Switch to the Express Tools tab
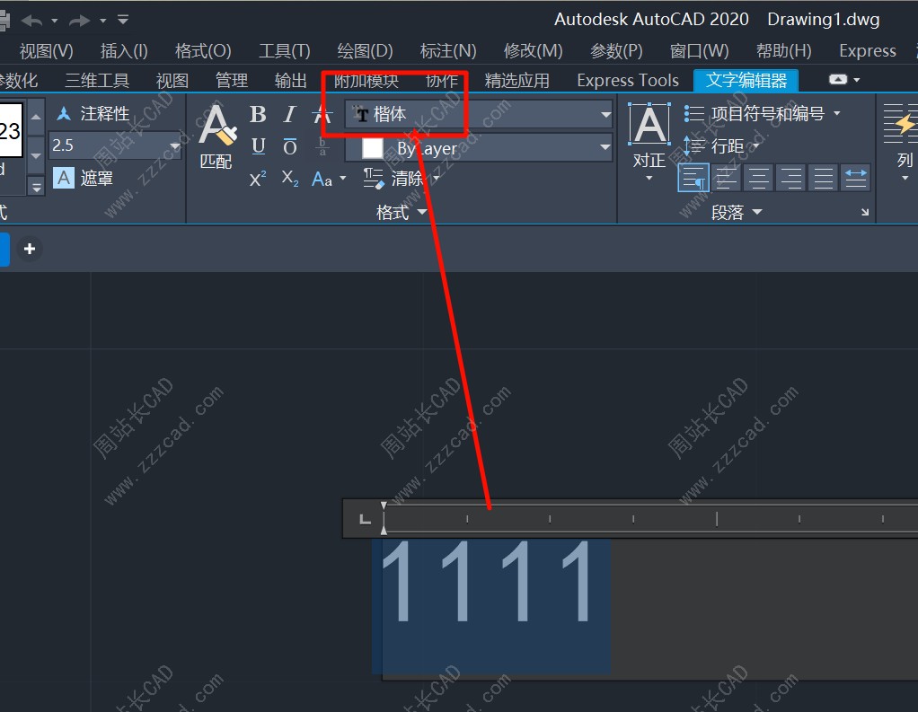Viewport: 918px width, 712px height. [627, 81]
